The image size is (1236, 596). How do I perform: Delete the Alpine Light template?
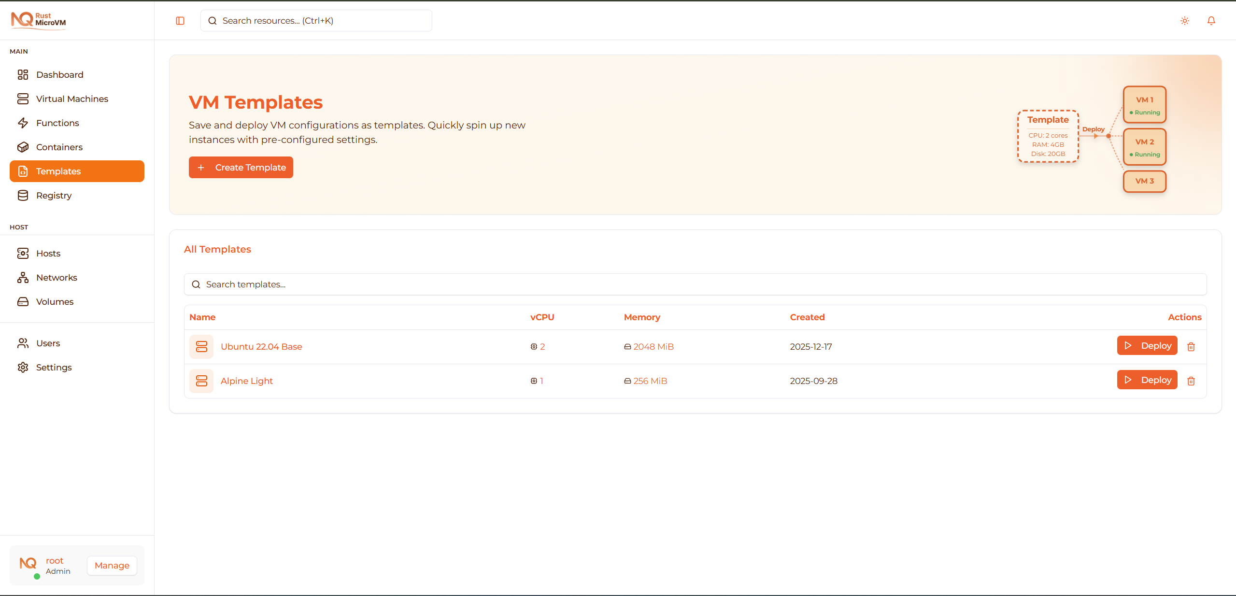[x=1191, y=381]
